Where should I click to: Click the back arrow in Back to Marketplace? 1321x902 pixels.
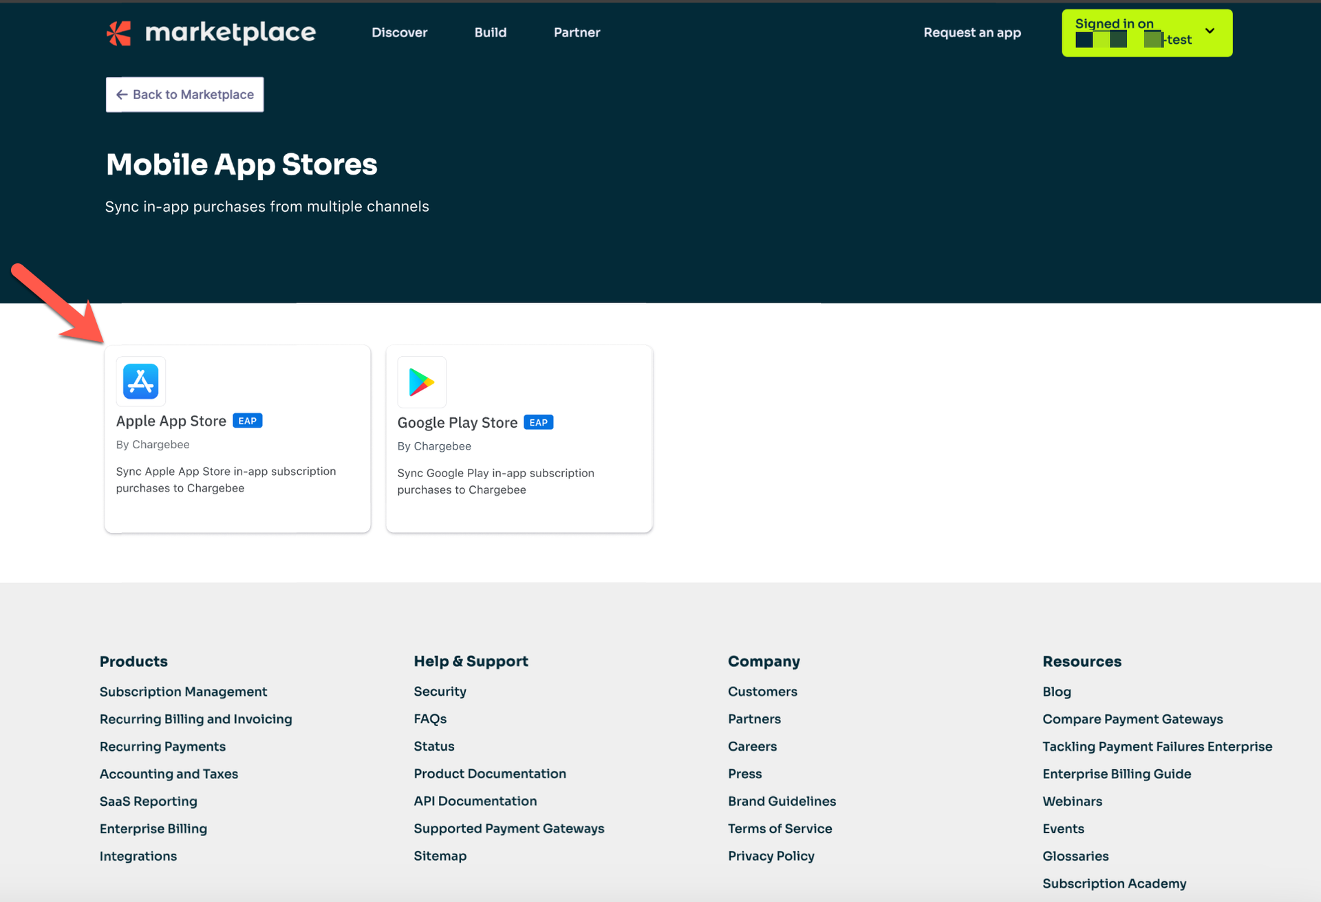pos(122,95)
